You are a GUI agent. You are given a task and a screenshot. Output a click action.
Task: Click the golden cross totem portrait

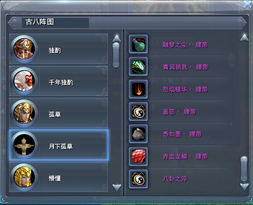point(25,145)
